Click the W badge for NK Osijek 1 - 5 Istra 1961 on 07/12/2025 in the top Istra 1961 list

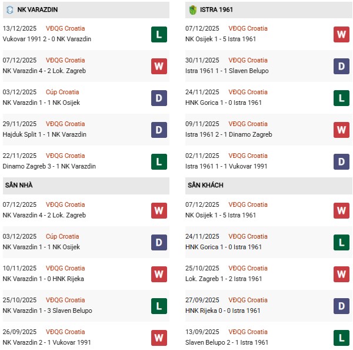point(341,34)
